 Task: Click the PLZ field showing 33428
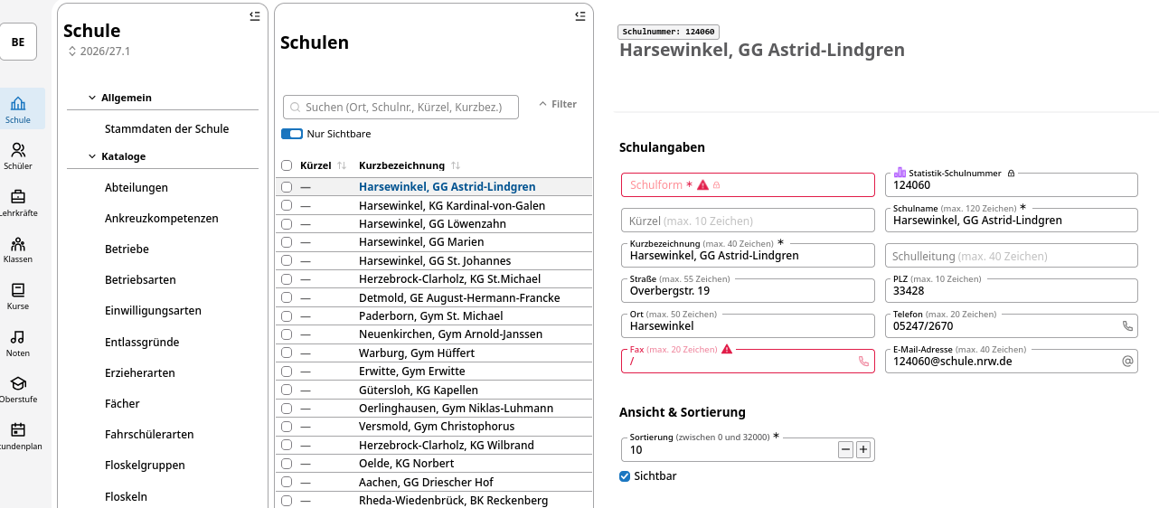(x=1011, y=290)
